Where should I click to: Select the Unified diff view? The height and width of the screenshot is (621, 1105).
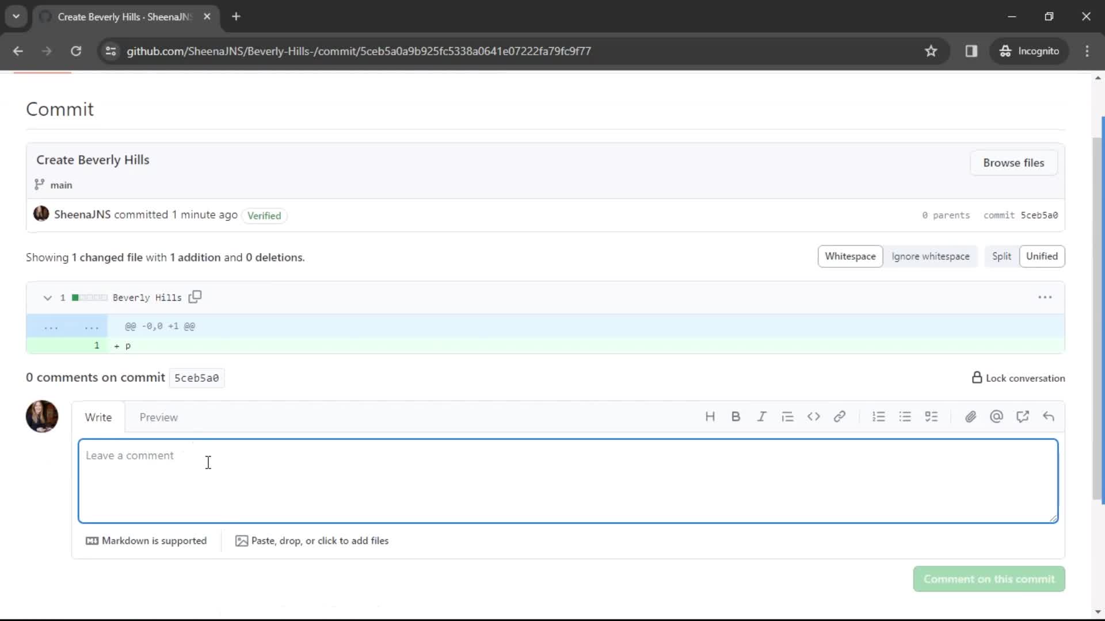[x=1041, y=256]
